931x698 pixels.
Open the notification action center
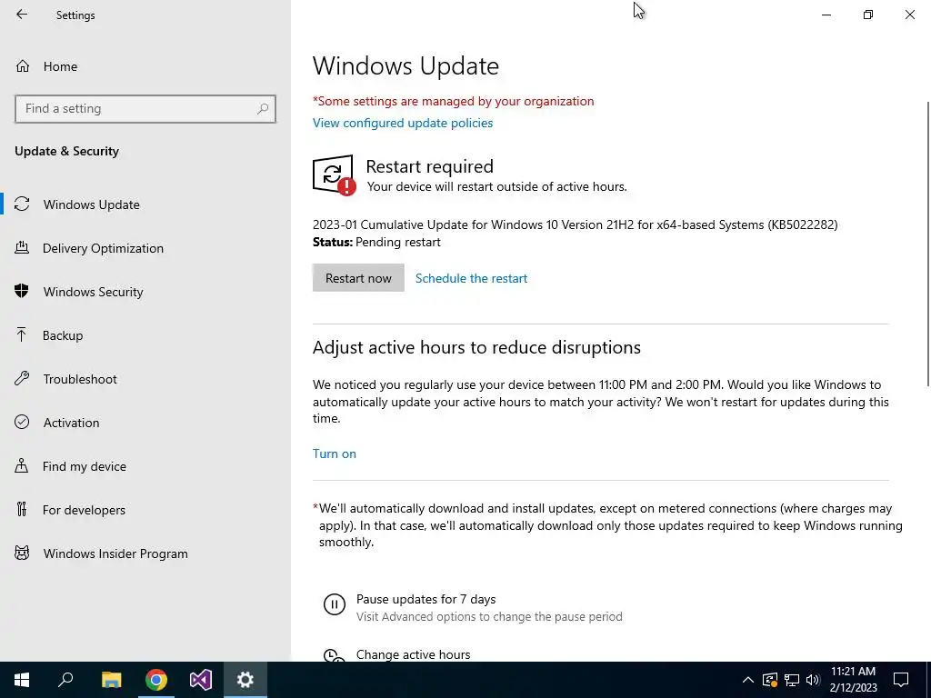(901, 680)
